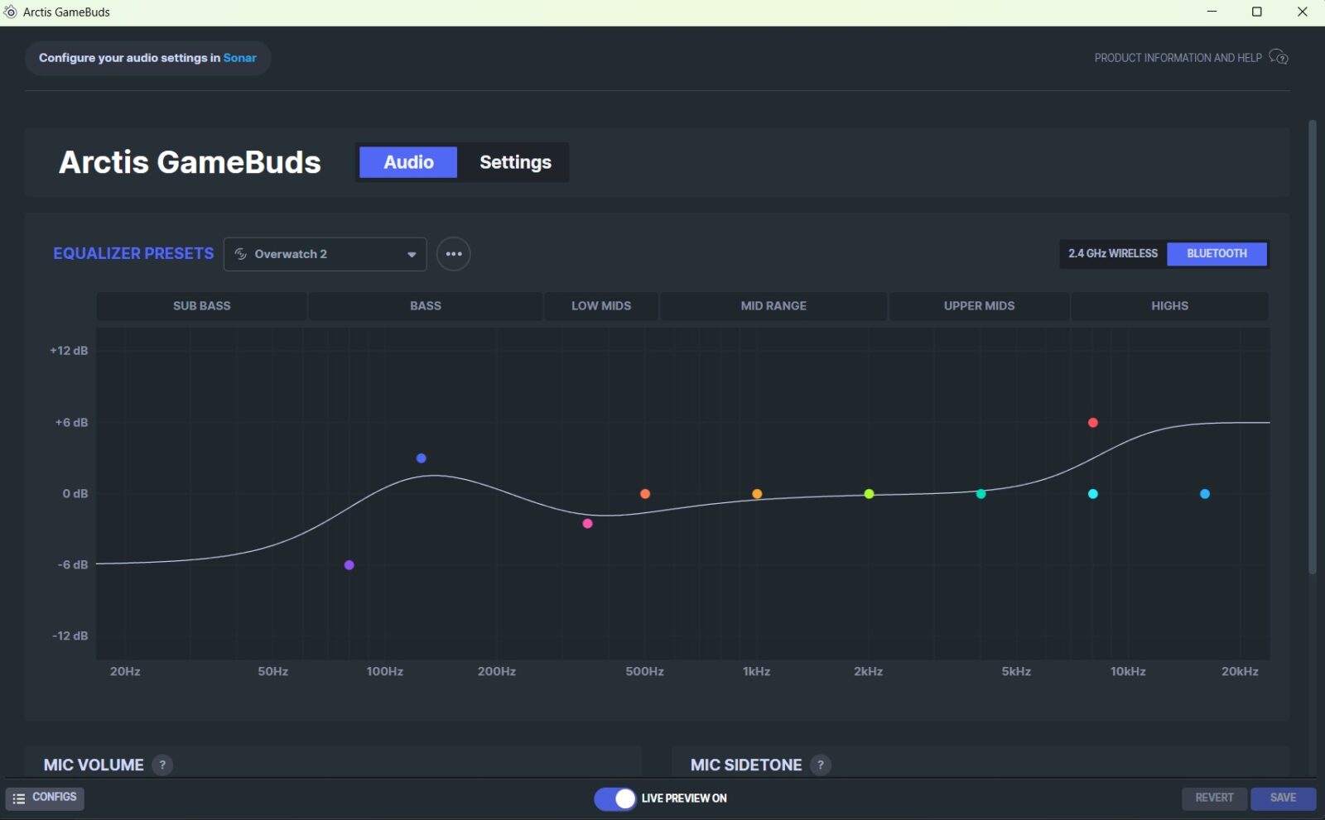Open the Sonar link in the banner

click(x=239, y=58)
